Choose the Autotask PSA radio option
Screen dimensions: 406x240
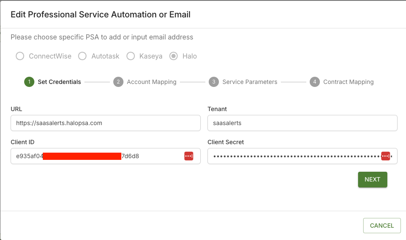(82, 56)
